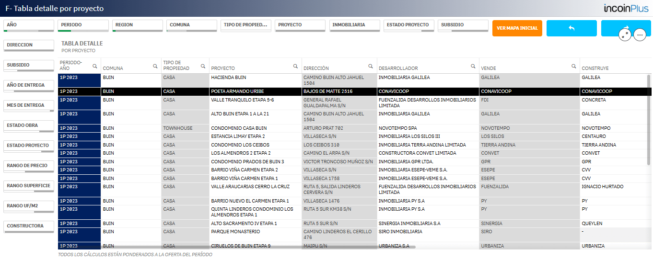Image resolution: width=653 pixels, height=260 pixels.
Task: Open the PROYECTO filter in top bar
Action: [x=300, y=26]
